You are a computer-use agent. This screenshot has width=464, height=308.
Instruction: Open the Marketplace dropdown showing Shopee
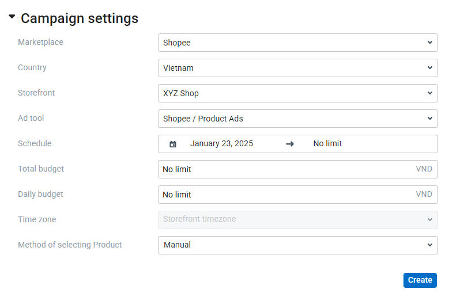[297, 43]
